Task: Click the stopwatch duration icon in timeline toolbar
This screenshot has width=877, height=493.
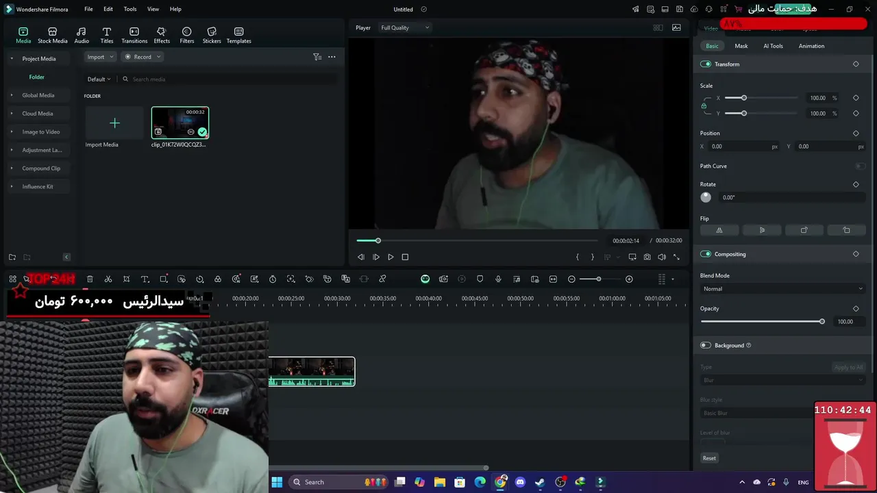Action: pyautogui.click(x=273, y=279)
